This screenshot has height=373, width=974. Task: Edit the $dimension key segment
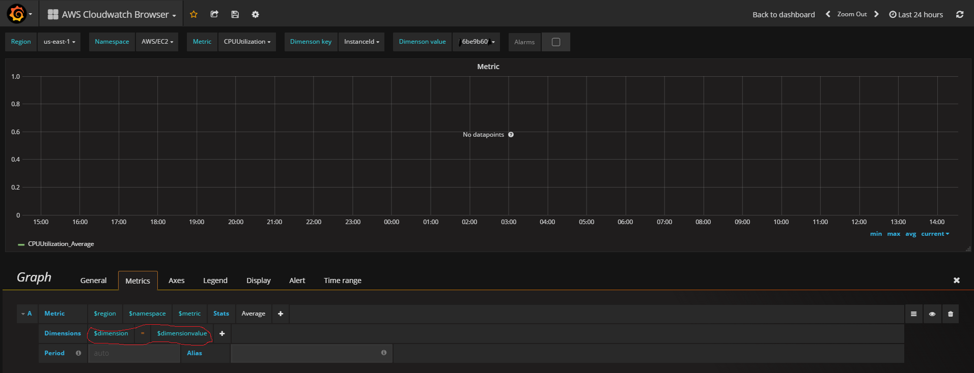[111, 333]
